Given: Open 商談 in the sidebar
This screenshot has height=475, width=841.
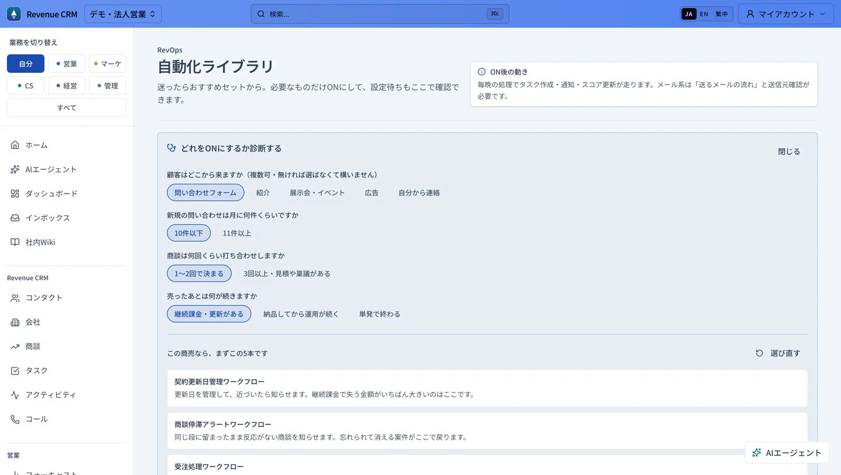Looking at the screenshot, I should pyautogui.click(x=66, y=346).
